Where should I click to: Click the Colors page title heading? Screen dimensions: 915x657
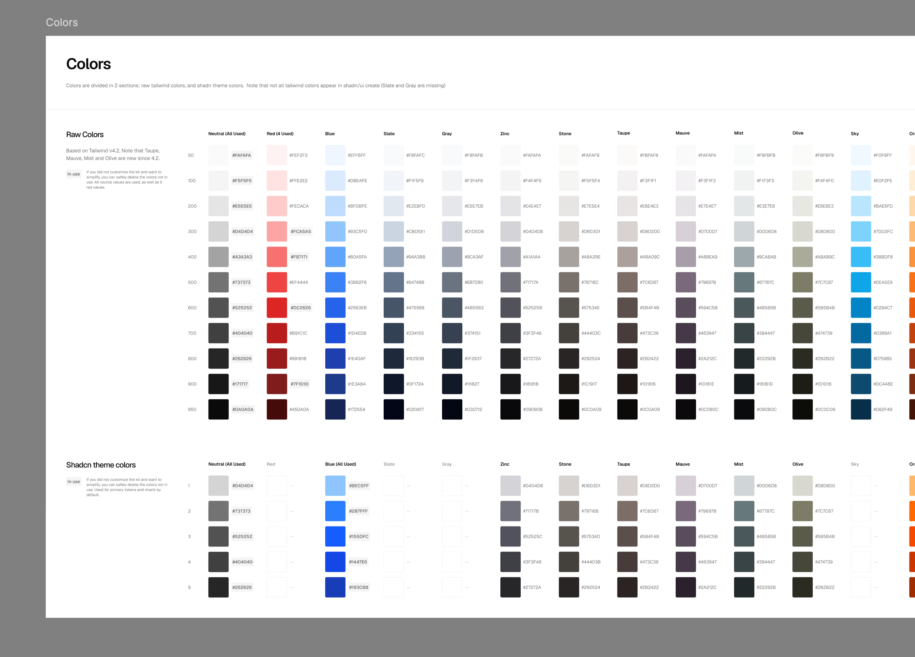point(88,64)
